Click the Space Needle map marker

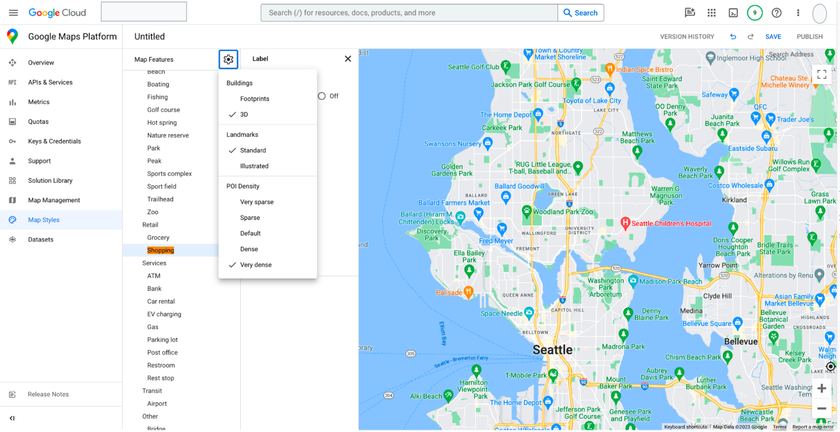pyautogui.click(x=529, y=313)
